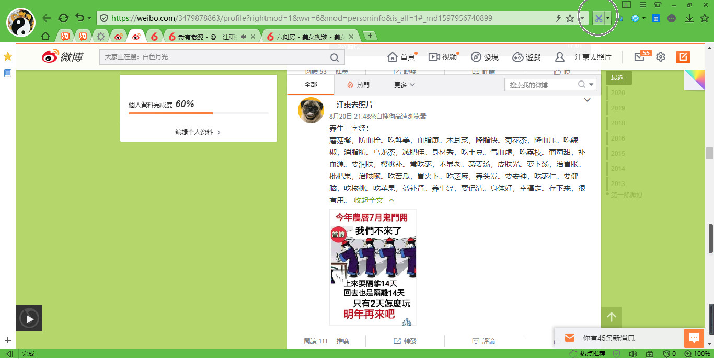Click orange compose new post button
Image resolution: width=714 pixels, height=359 pixels.
[x=683, y=57]
